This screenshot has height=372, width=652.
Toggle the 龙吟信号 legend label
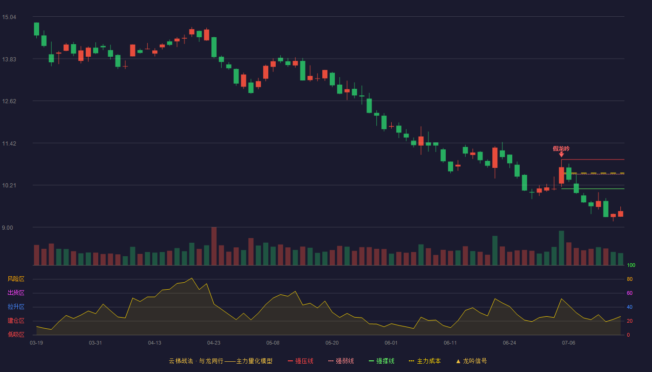coord(475,361)
